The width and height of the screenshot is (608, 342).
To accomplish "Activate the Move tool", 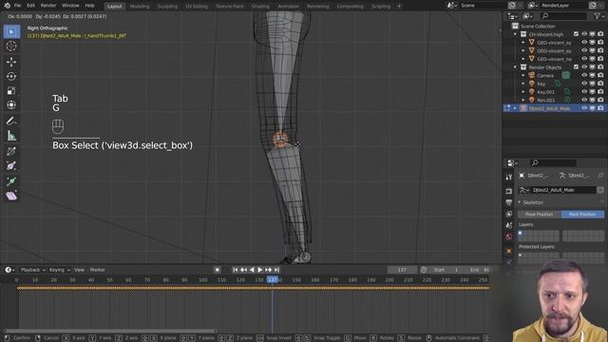I will click(x=11, y=62).
